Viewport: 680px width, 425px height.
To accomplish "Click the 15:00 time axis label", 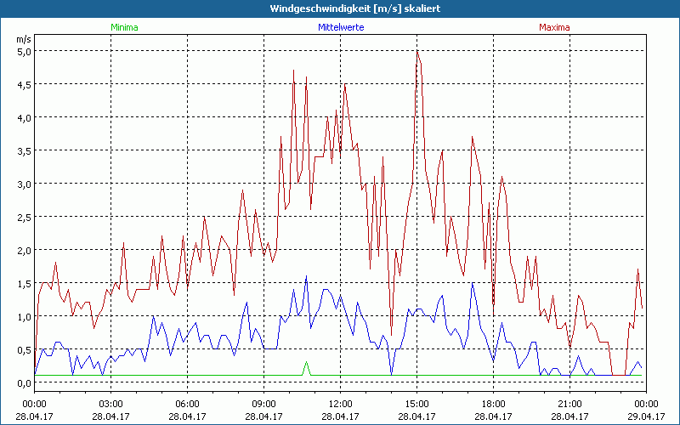I will [x=416, y=403].
